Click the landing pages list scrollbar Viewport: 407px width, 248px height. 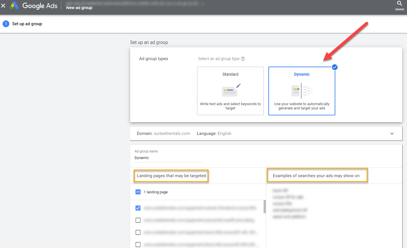tap(265, 206)
